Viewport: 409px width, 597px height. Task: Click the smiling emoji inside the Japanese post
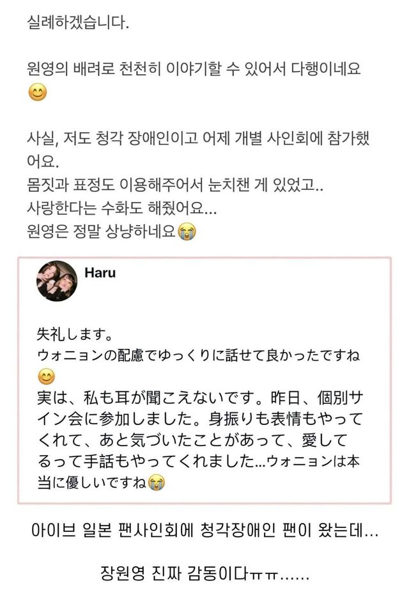pyautogui.click(x=47, y=375)
